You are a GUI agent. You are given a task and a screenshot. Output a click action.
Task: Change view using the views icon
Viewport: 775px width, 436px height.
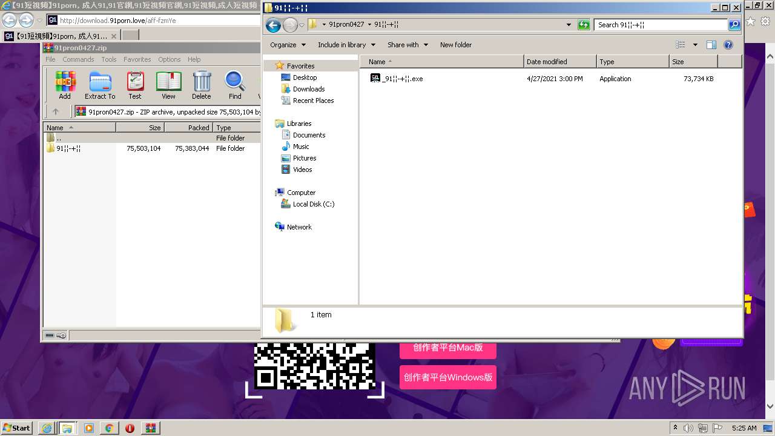[681, 45]
